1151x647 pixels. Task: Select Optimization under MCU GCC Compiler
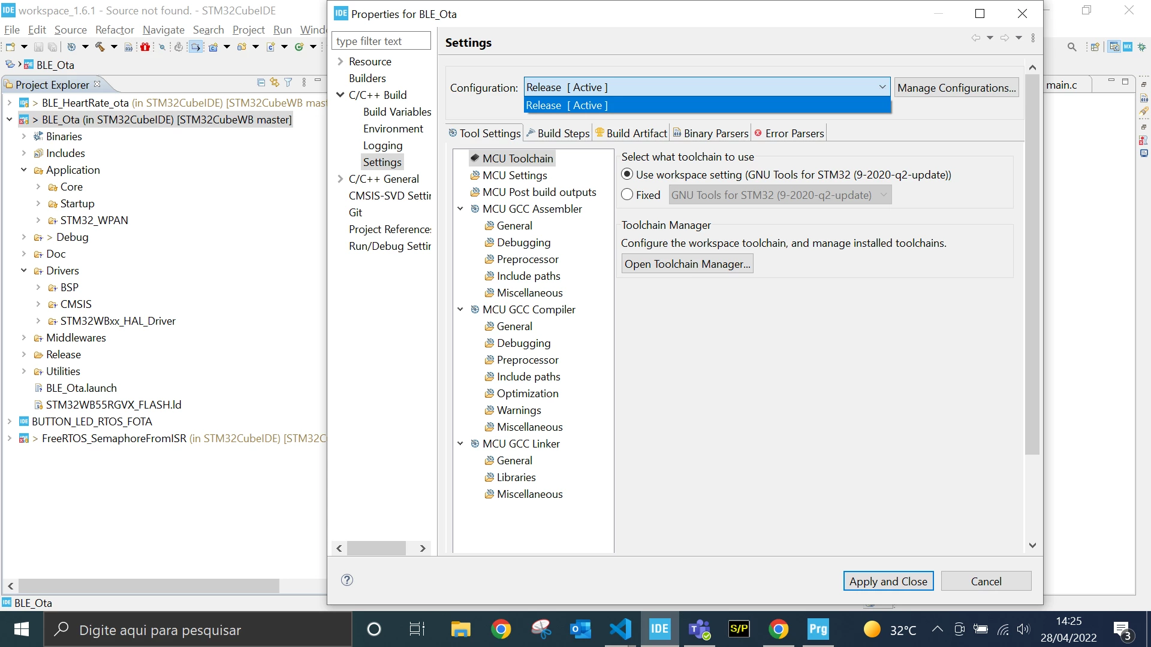pyautogui.click(x=528, y=394)
